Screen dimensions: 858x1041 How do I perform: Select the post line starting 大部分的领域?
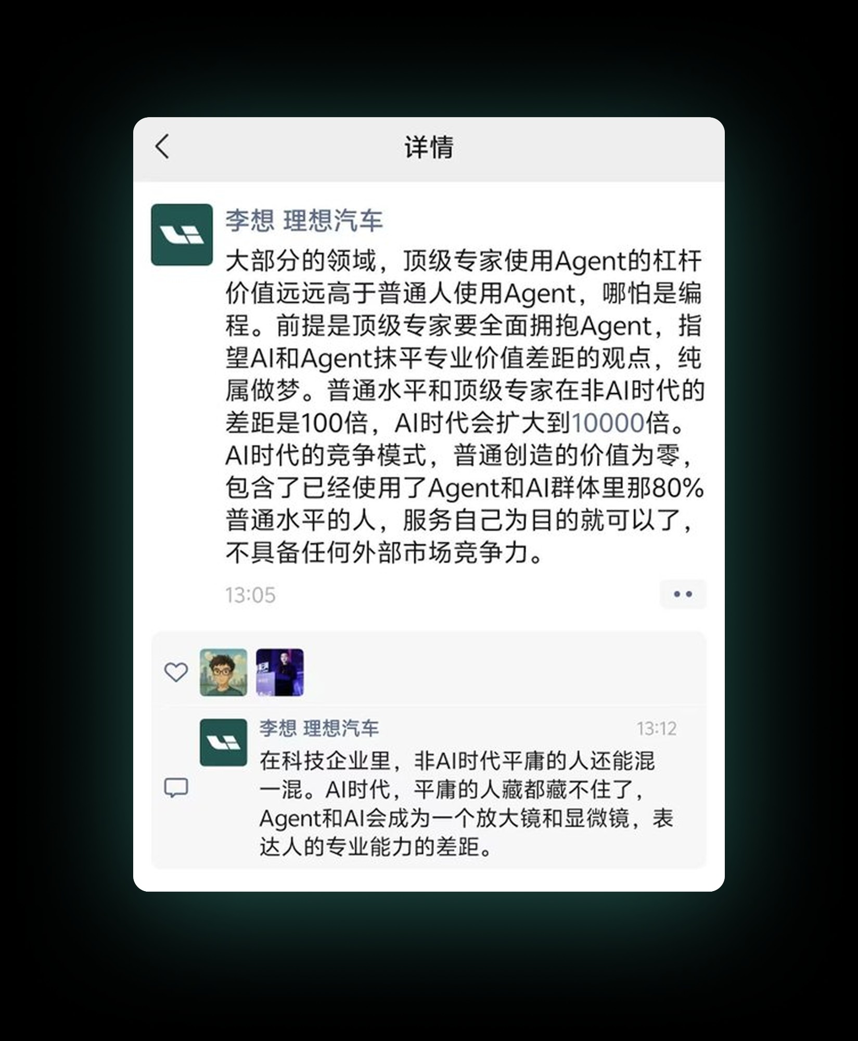[464, 261]
